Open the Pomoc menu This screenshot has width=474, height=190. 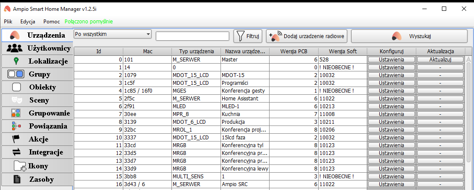51,22
